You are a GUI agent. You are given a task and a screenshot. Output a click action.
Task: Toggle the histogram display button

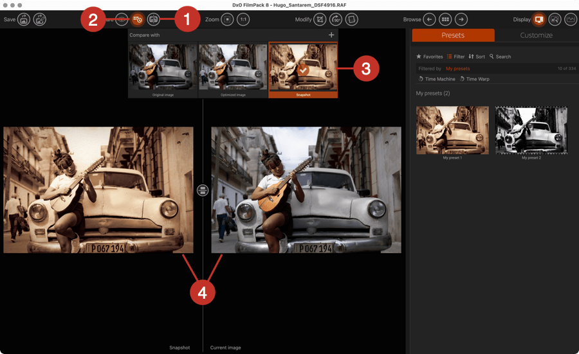(x=571, y=20)
